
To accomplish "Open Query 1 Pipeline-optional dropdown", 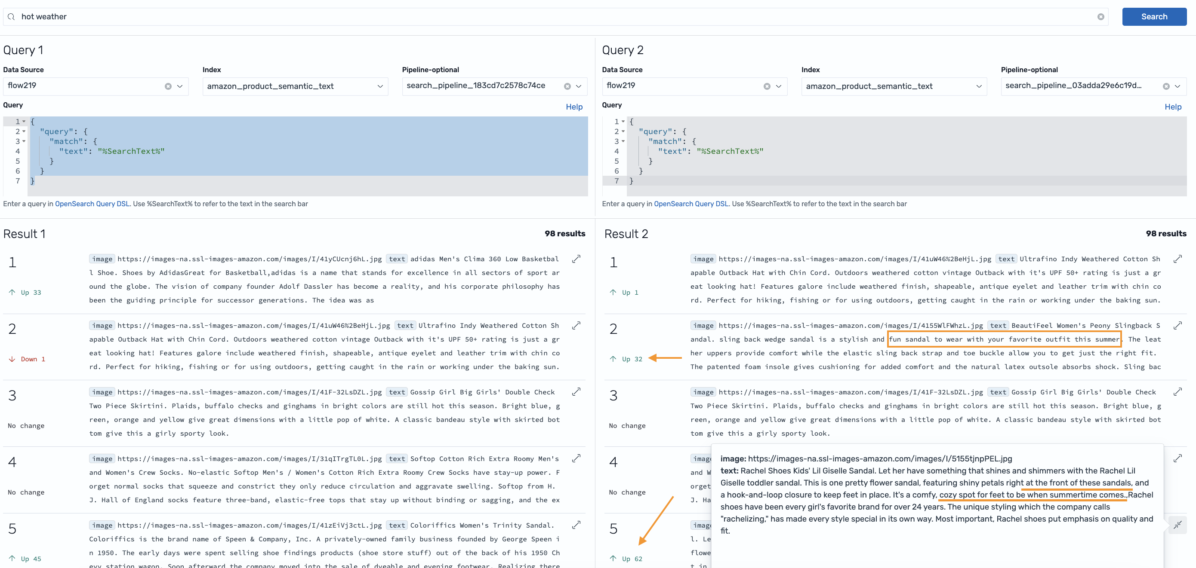I will [x=579, y=86].
